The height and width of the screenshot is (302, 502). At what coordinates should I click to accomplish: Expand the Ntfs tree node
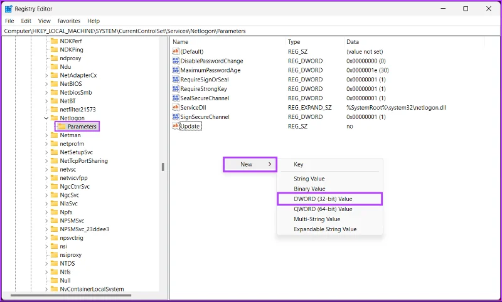(x=46, y=272)
